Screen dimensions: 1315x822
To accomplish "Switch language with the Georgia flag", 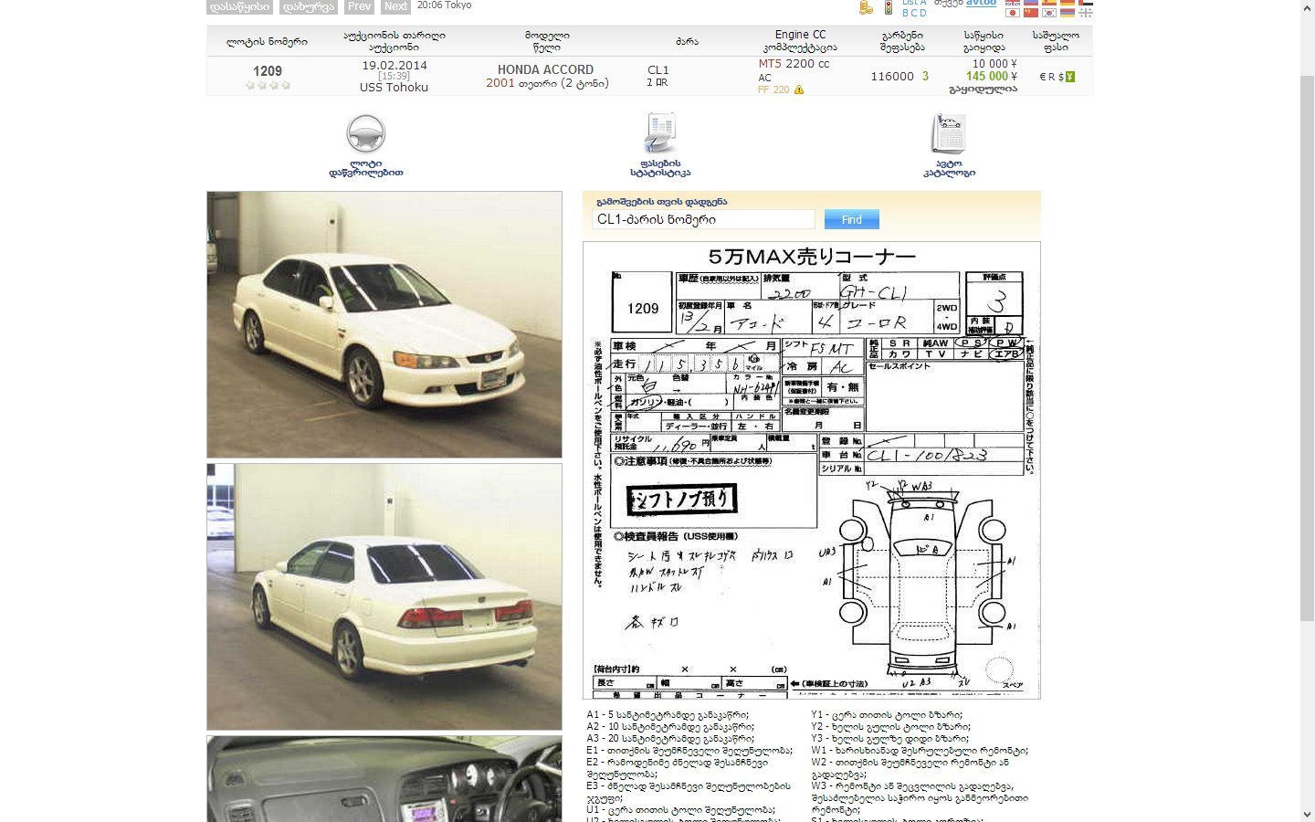I will tap(1086, 13).
